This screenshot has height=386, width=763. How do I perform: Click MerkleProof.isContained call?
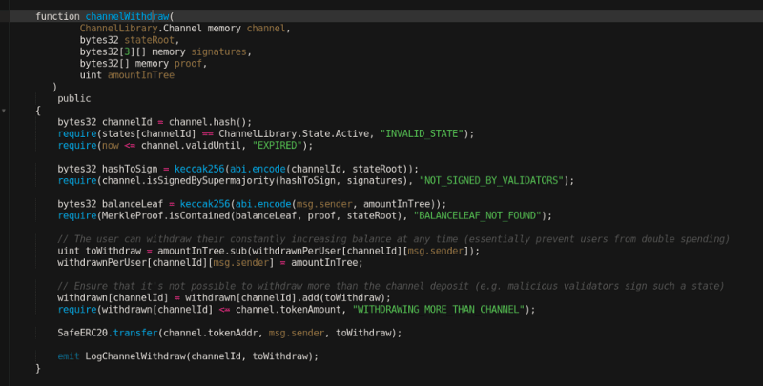coord(166,215)
